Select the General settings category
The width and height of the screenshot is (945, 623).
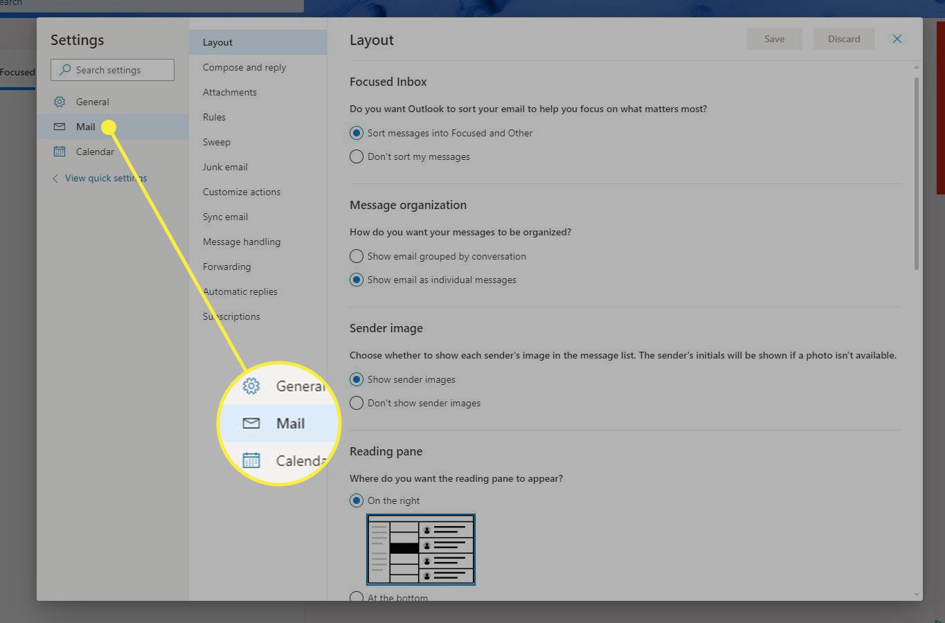(x=112, y=102)
